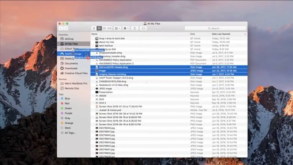Switch to column view
Screen dimensions: 293x165
click(x=104, y=28)
